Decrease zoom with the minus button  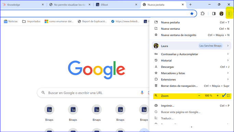tap(199, 96)
